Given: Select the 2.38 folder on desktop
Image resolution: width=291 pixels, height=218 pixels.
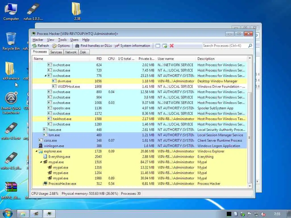Looking at the screenshot, I should point(77,11).
